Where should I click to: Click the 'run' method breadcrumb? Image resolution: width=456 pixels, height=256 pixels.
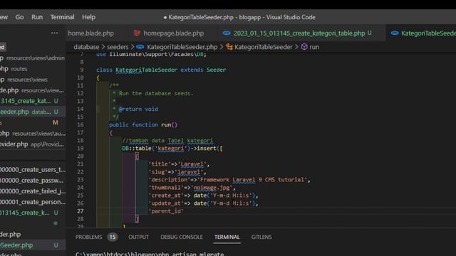pyautogui.click(x=314, y=47)
